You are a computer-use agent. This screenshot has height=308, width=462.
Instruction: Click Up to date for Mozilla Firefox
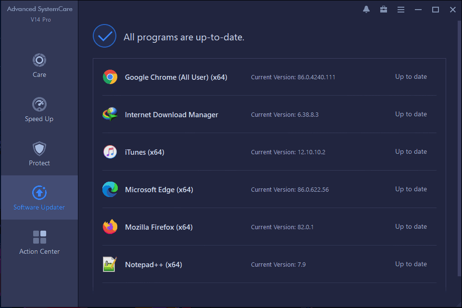411,227
